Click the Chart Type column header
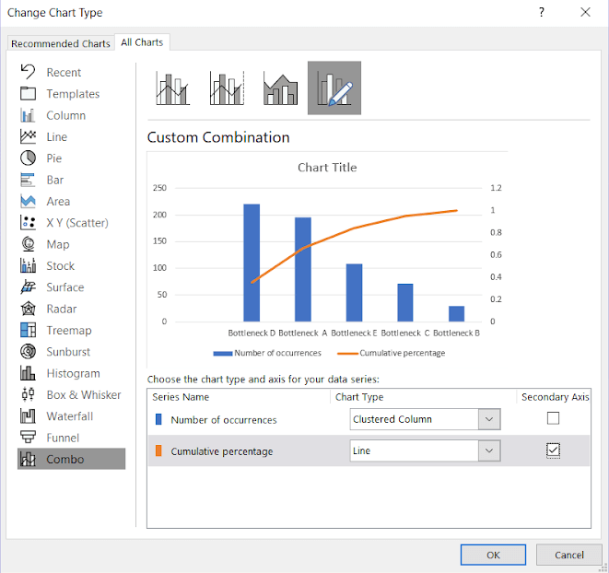The image size is (609, 573). [359, 397]
